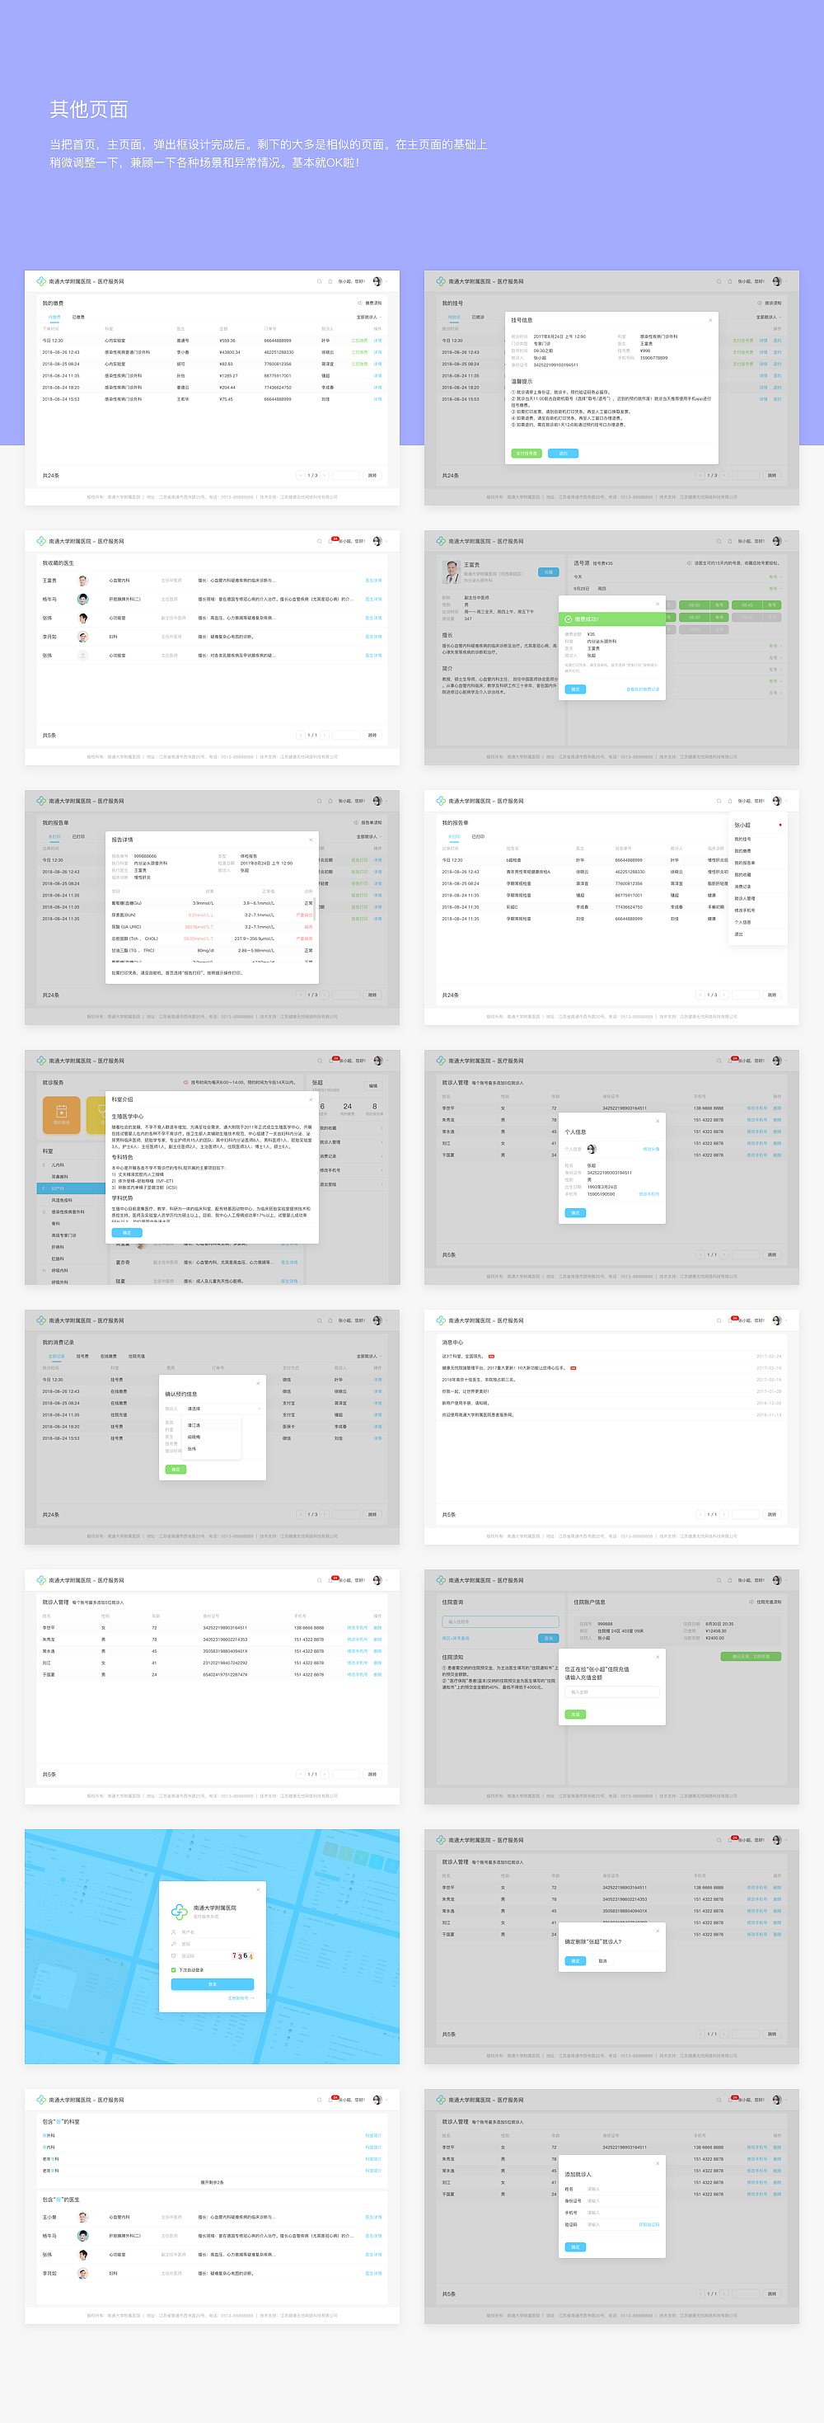Click 输入金额 field in 充值 dialog
The height and width of the screenshot is (2423, 824).
[x=612, y=1692]
